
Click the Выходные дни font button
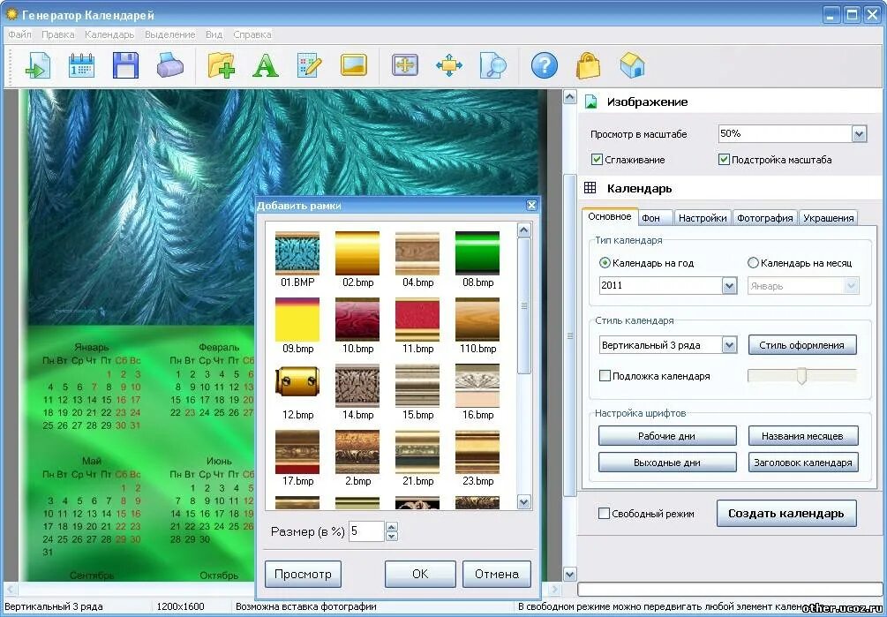click(667, 463)
